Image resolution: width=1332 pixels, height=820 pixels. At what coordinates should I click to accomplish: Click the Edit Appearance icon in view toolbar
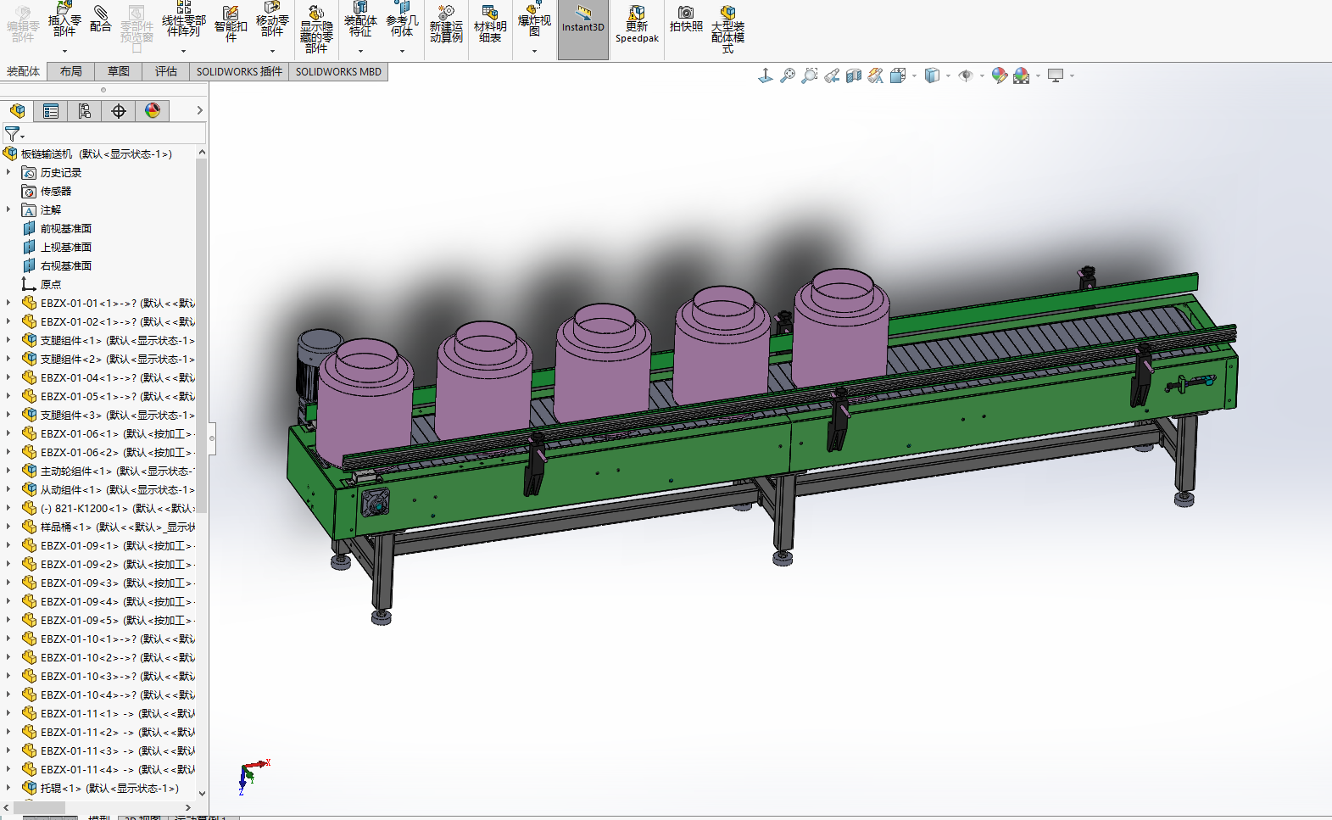pyautogui.click(x=1000, y=75)
